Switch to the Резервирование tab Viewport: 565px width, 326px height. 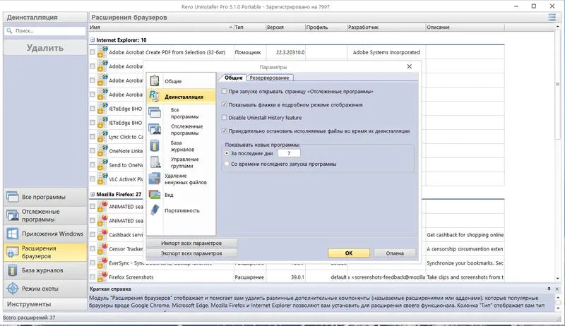tap(269, 78)
